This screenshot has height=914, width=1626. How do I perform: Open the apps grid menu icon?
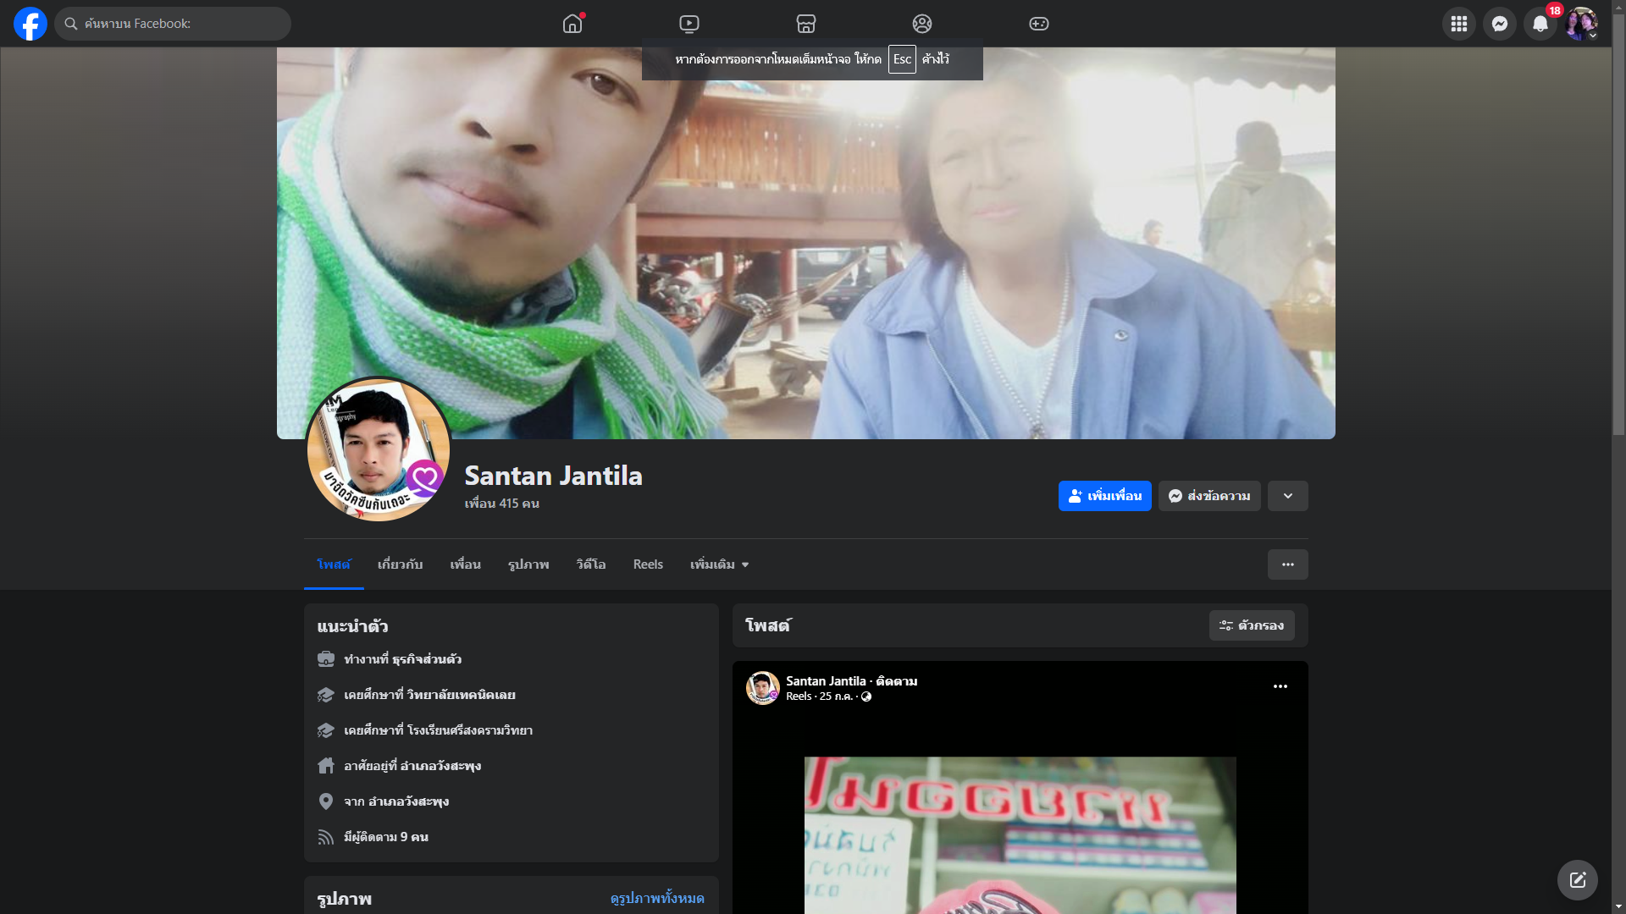(x=1458, y=24)
